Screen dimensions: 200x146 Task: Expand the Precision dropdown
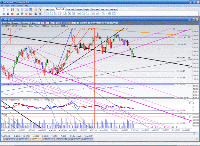26,23
